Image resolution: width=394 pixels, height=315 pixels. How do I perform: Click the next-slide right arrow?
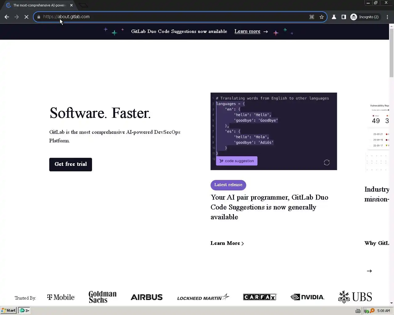coord(369,271)
